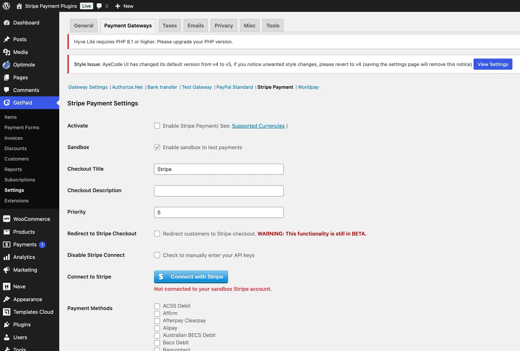This screenshot has width=520, height=351.
Task: Check manually enter your API keys box
Action: tap(157, 255)
